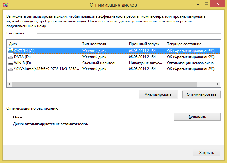Close dialog with the Закрыть button

[x=207, y=152]
